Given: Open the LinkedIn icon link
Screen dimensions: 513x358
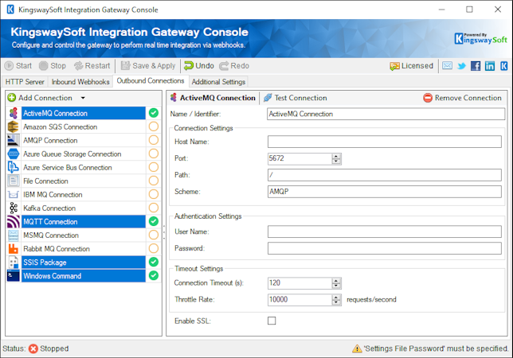Looking at the screenshot, I should point(490,66).
